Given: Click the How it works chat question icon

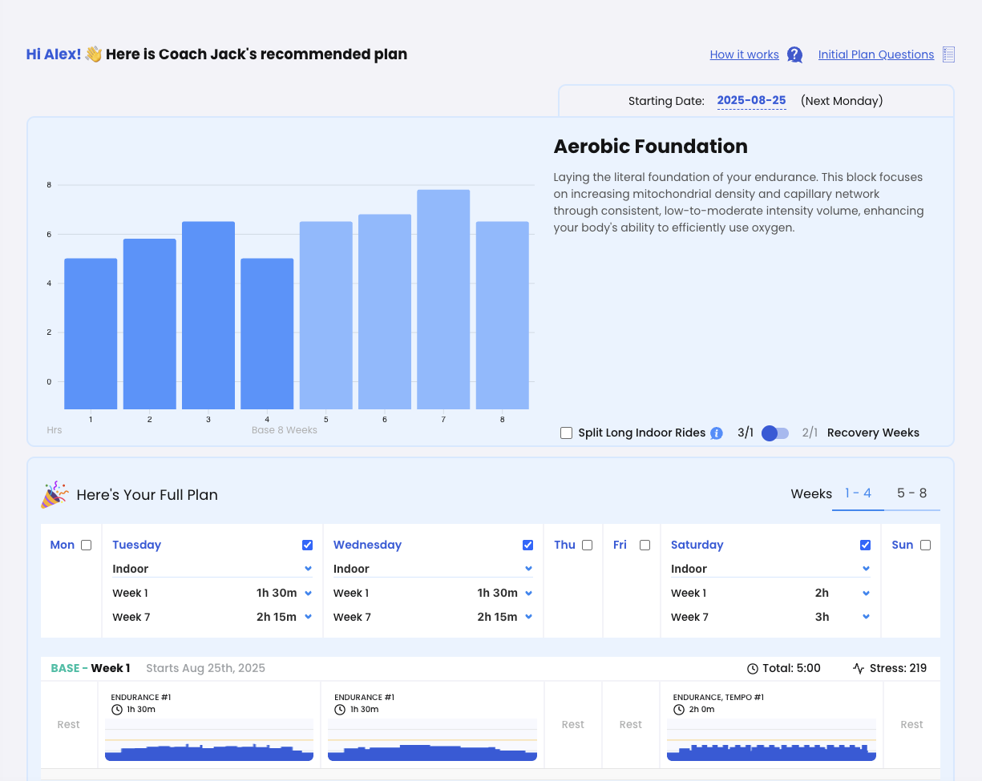Looking at the screenshot, I should click(794, 54).
